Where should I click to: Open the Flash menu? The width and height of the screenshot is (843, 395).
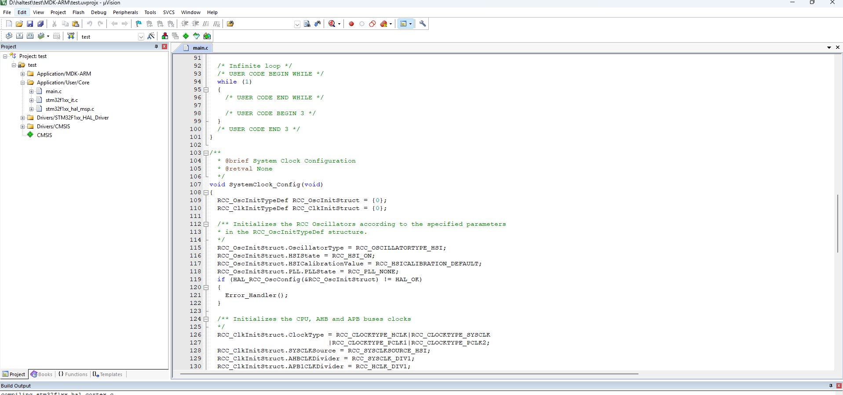78,12
